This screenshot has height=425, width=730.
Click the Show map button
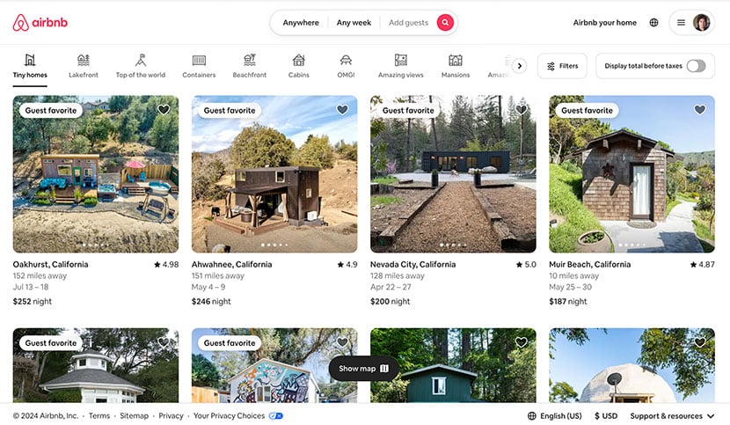pos(363,369)
